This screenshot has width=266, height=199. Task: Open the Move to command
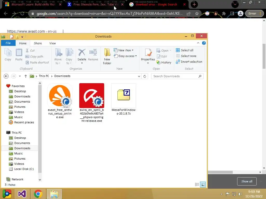point(58,56)
